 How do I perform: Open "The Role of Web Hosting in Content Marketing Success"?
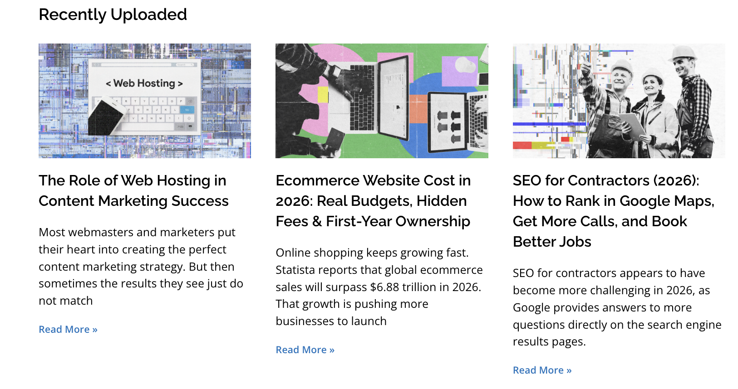point(133,190)
